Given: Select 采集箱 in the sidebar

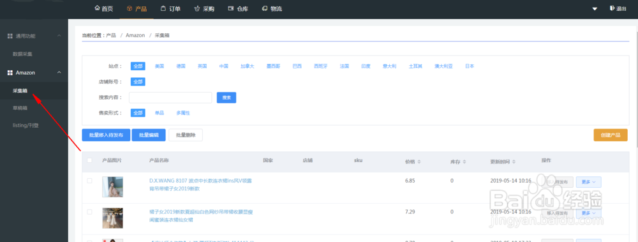Looking at the screenshot, I should 20,91.
